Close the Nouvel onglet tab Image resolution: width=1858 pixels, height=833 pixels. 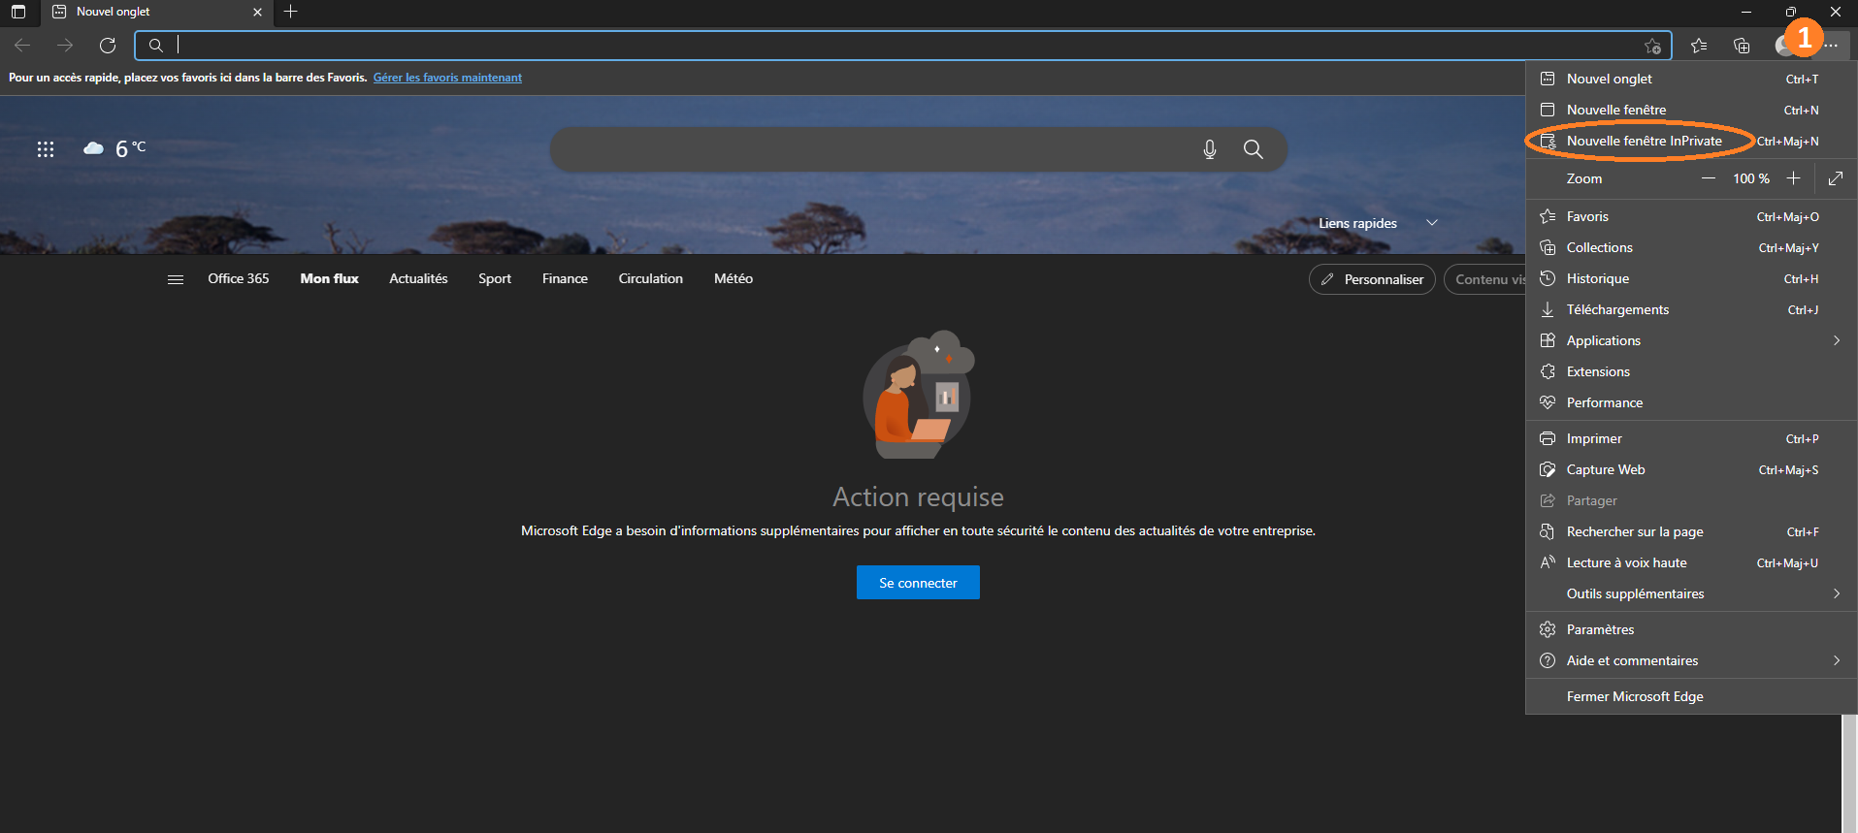[257, 12]
